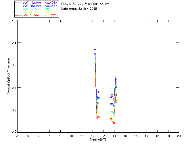Click the x-axis hour label 8
Screen dimensions: 184x147
50,136
